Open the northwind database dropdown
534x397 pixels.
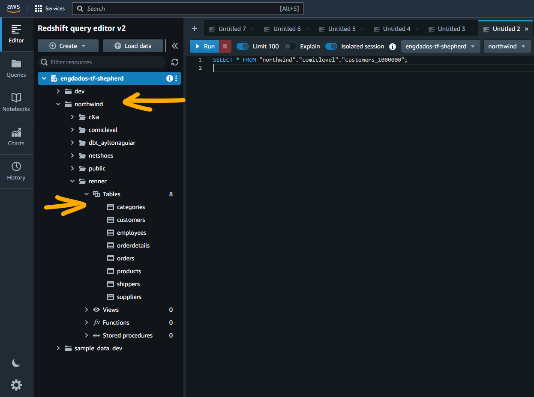point(507,46)
